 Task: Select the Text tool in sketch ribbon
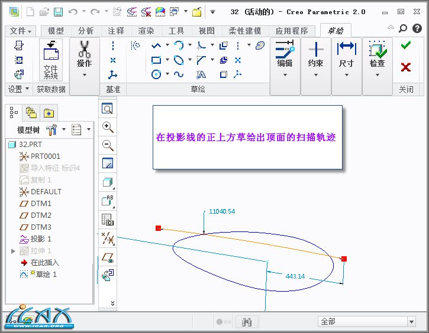[x=201, y=74]
